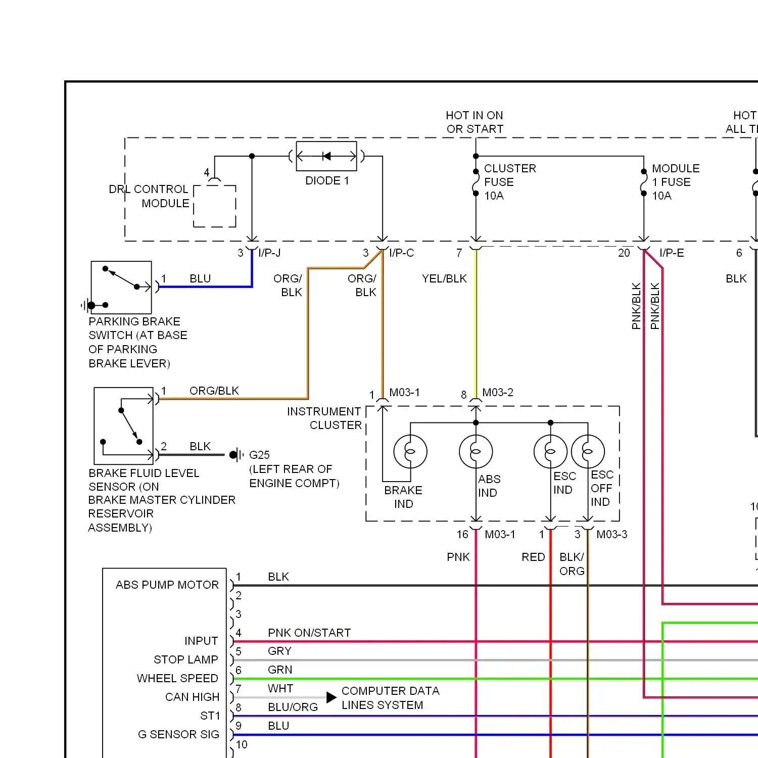The width and height of the screenshot is (758, 758).
Task: Click the MODULE 1 FUSE 10A symbol
Action: coord(643,182)
